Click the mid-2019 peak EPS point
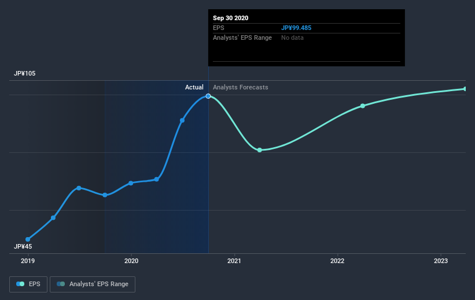The height and width of the screenshot is (300, 475). point(79,188)
